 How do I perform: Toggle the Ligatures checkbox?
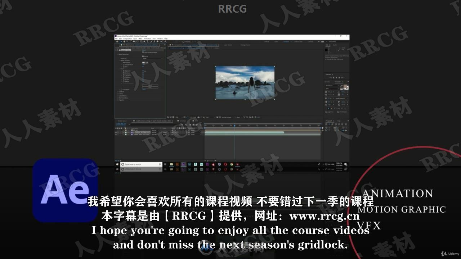pyautogui.click(x=326, y=112)
